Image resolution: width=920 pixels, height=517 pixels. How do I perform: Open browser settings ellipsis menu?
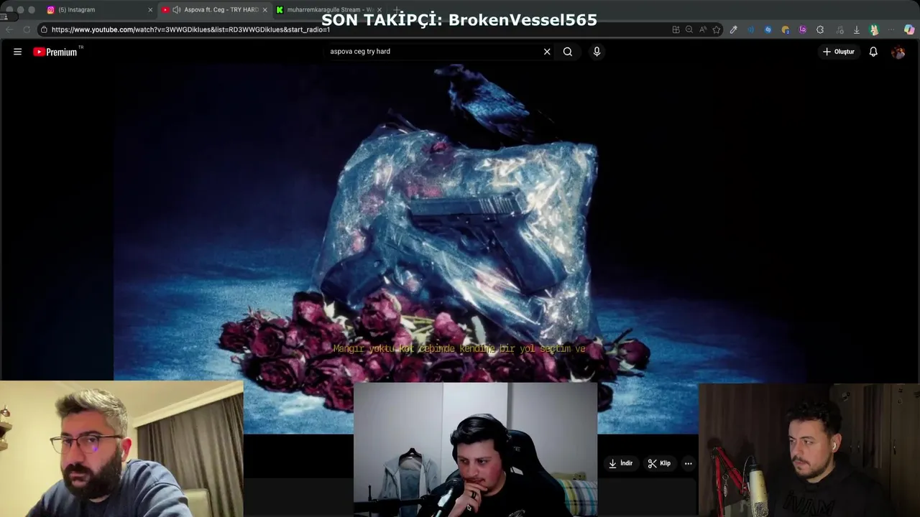[891, 29]
